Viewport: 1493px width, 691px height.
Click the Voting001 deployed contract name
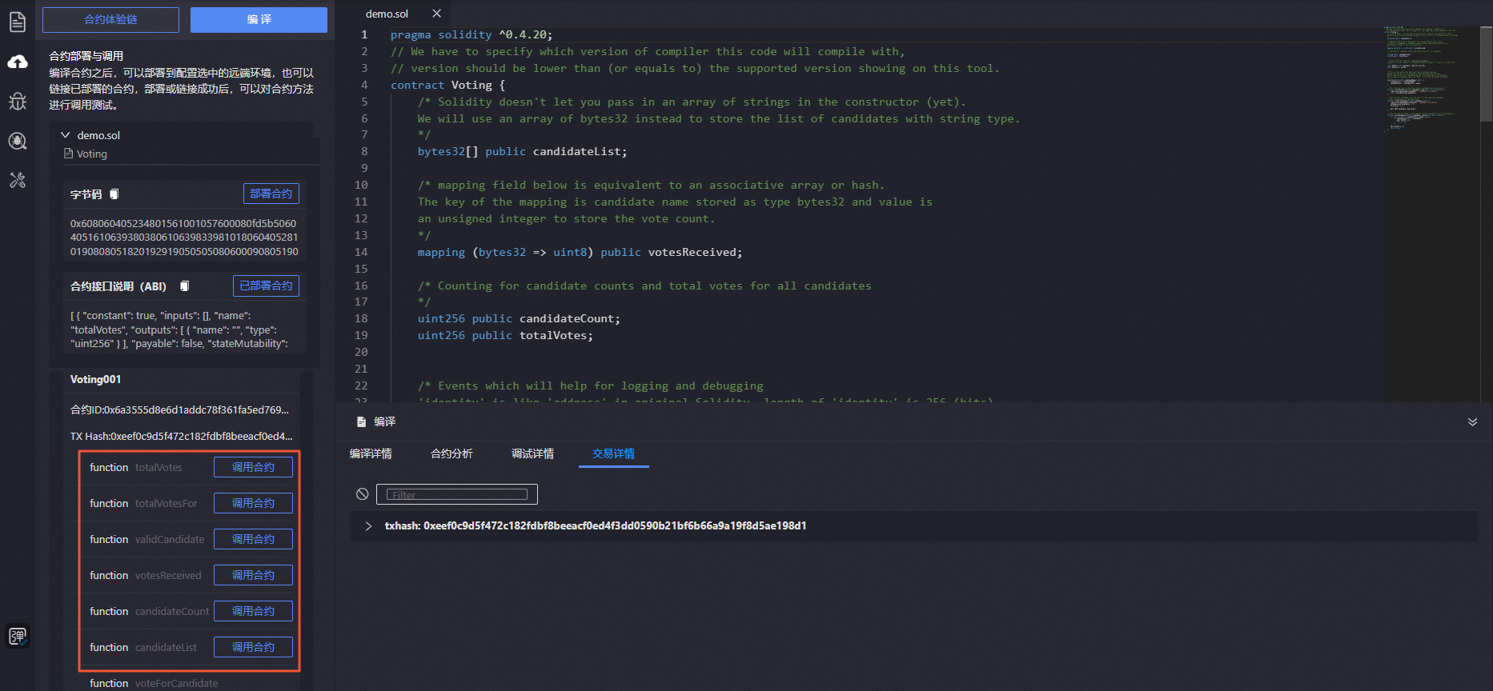(95, 379)
